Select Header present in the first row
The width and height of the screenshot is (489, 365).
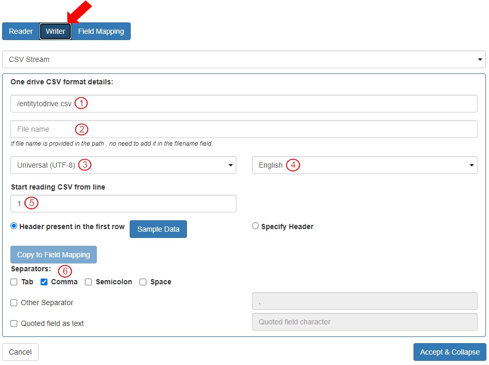click(14, 226)
